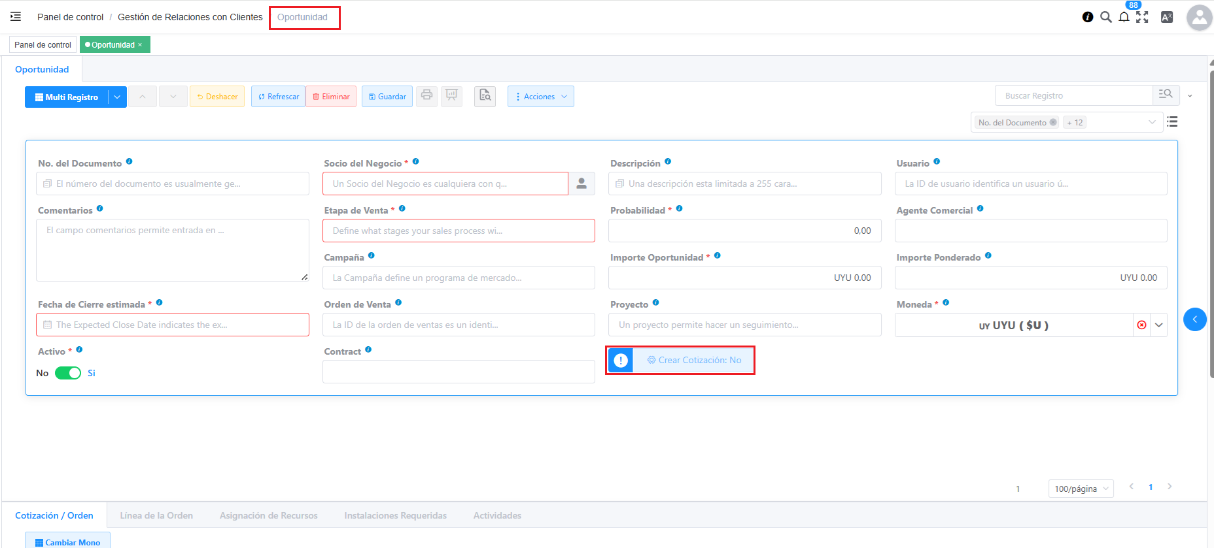
Task: Close the Oportunidad tab
Action: tap(140, 45)
